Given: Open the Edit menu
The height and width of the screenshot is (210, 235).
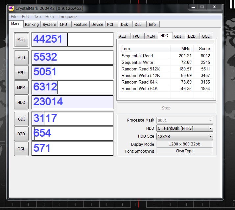Looking at the screenshot, I should click(26, 17).
